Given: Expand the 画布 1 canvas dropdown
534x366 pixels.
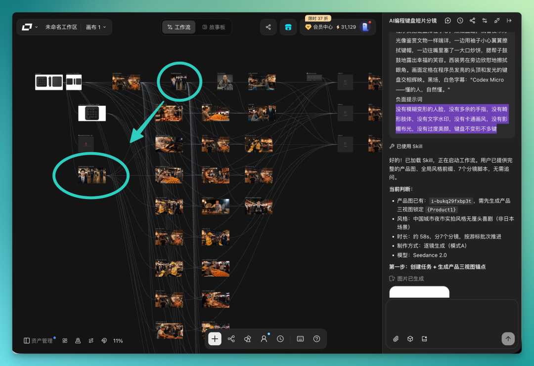Looking at the screenshot, I should [96, 27].
